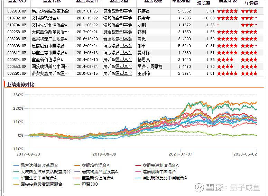Image resolution: width=268 pixels, height=196 pixels.
Task: Click fund code 519704.OF
Action: point(17,25)
